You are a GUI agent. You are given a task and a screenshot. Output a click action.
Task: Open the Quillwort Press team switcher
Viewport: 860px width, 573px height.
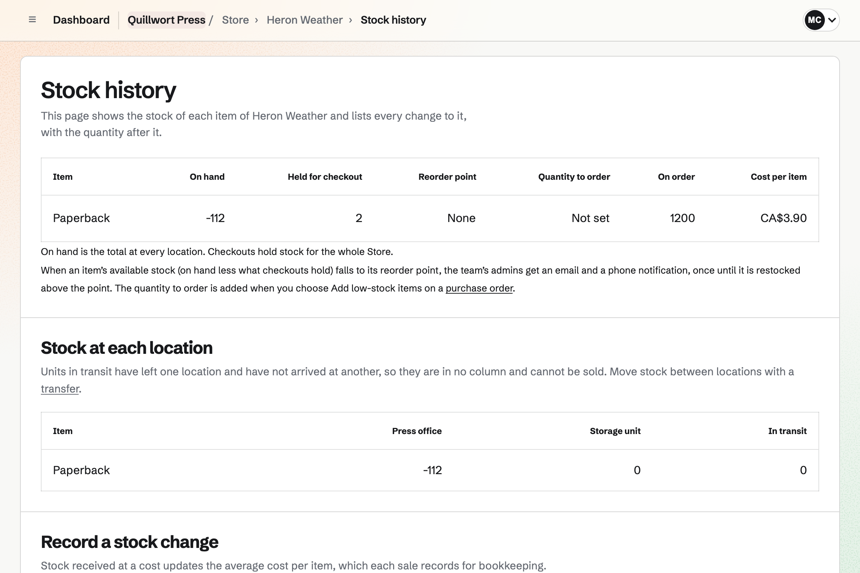click(x=166, y=20)
